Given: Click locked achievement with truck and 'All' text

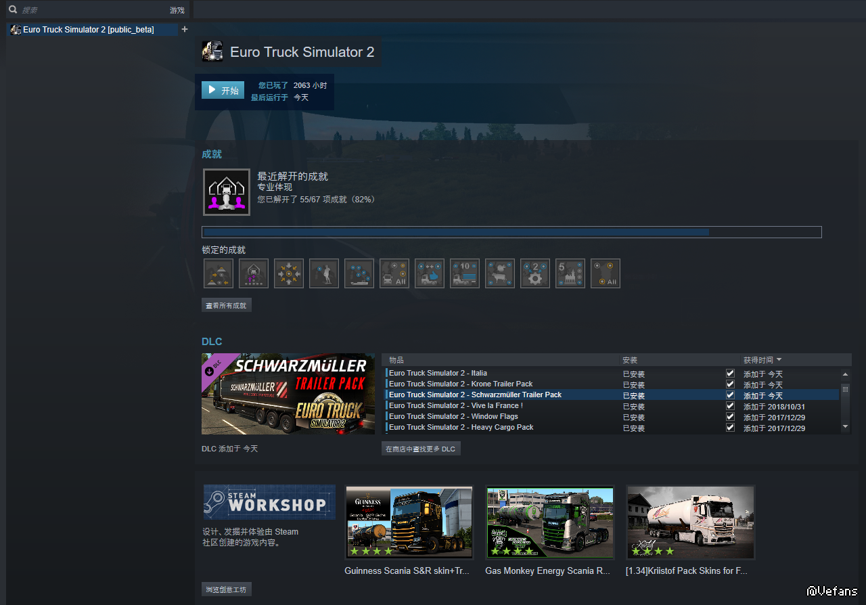Looking at the screenshot, I should pos(394,273).
